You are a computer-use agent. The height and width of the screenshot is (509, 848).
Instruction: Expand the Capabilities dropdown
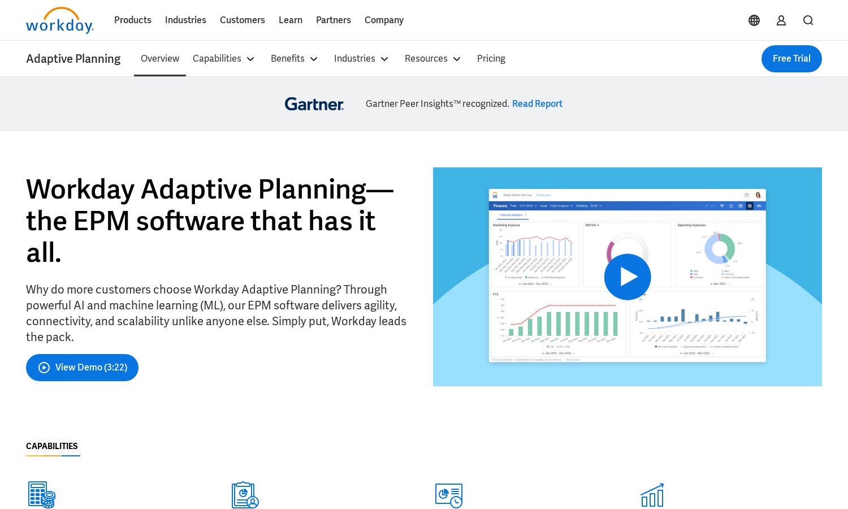pos(224,59)
